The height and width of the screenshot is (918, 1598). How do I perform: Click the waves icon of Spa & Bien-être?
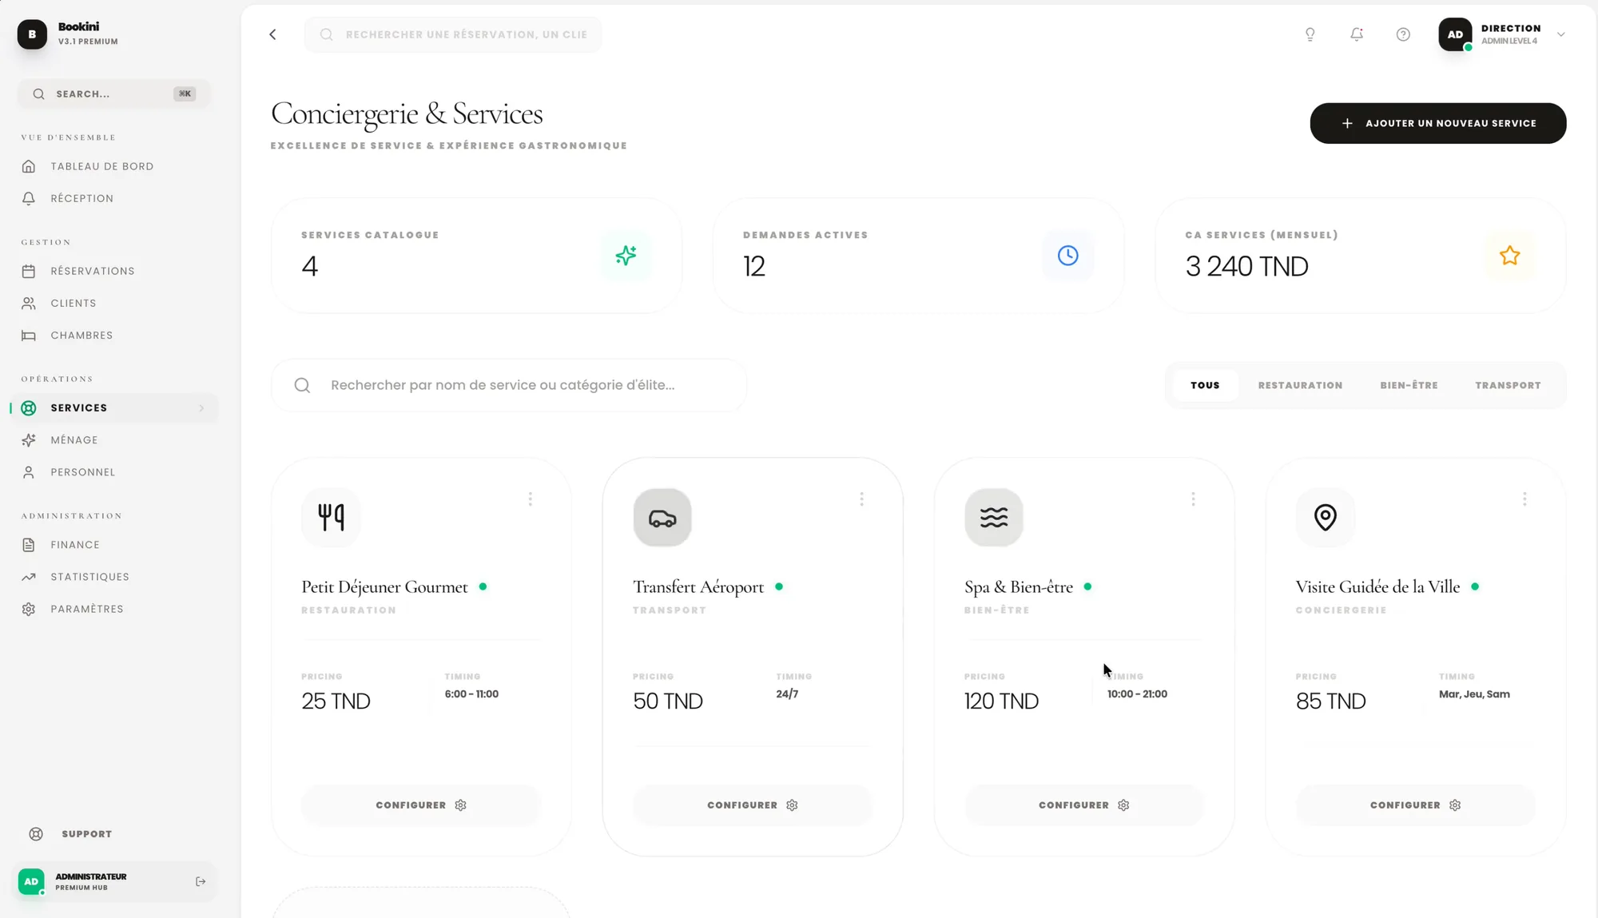pos(994,517)
